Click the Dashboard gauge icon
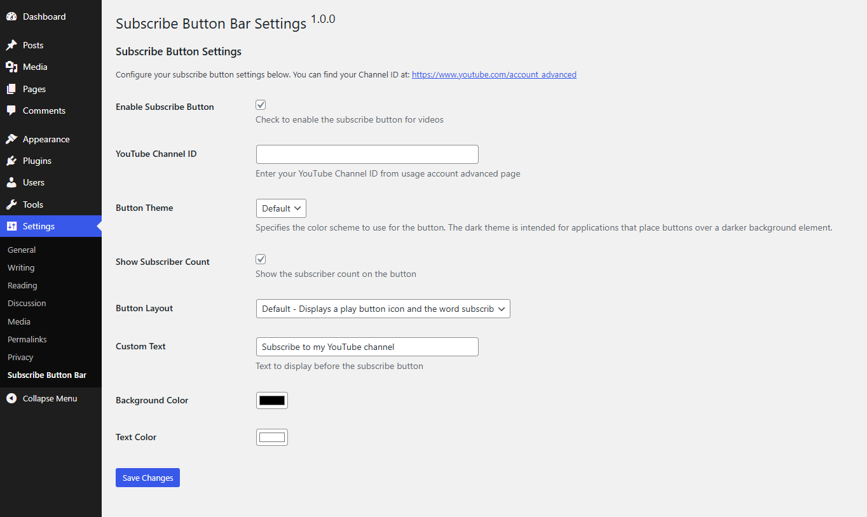The width and height of the screenshot is (867, 517). (x=11, y=17)
